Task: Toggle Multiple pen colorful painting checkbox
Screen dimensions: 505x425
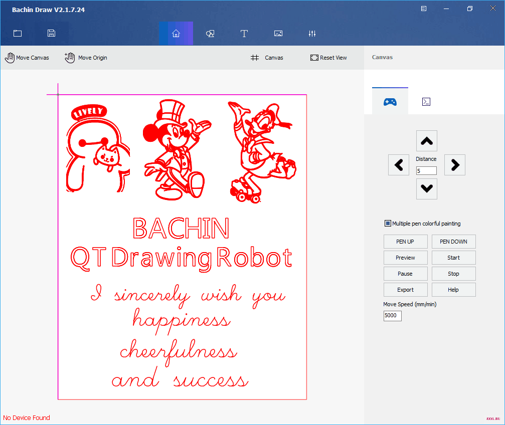Action: (388, 224)
